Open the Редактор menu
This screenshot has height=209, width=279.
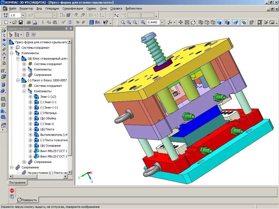coord(26,8)
